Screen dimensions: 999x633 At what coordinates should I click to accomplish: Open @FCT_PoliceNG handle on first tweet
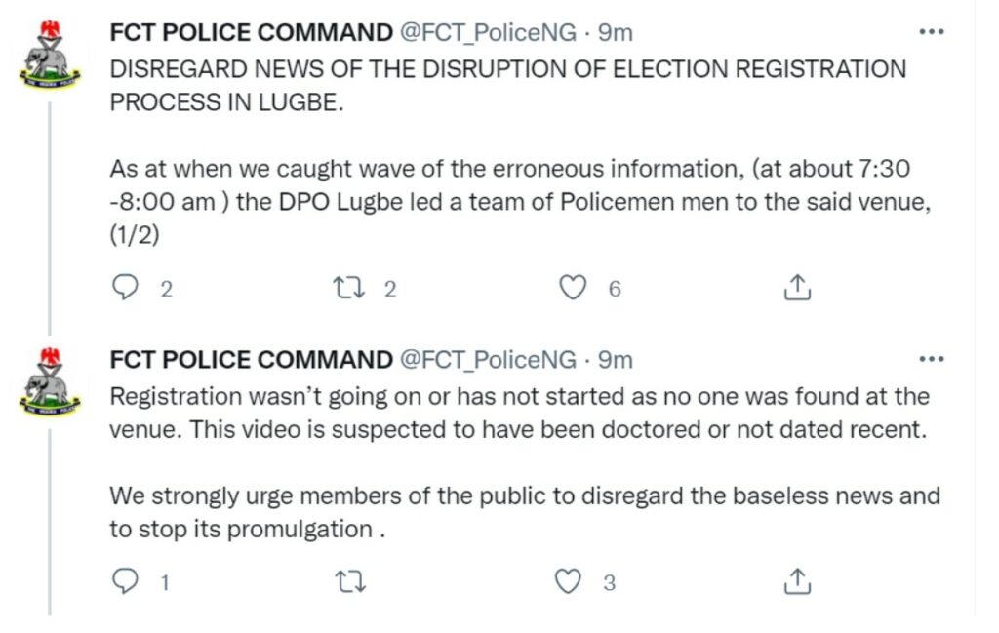[488, 33]
